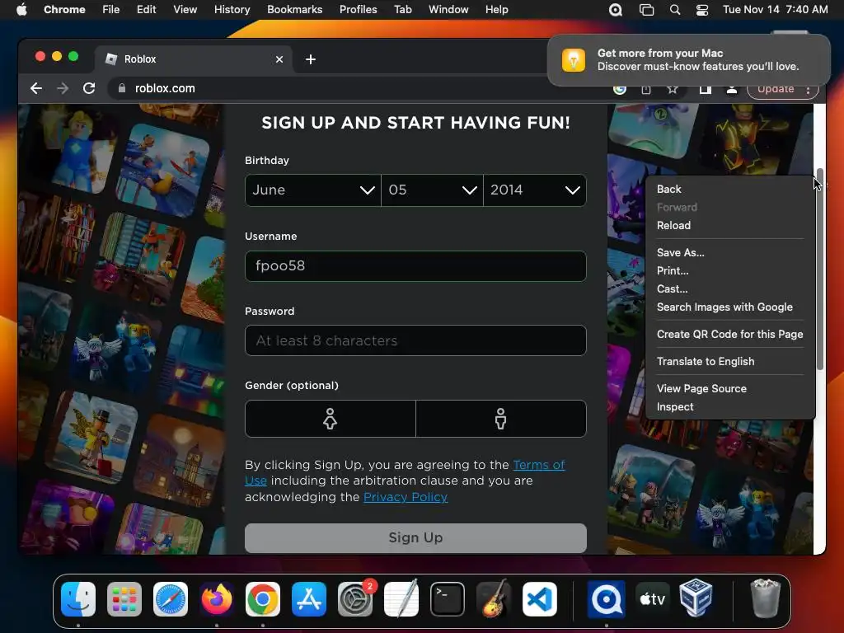Close the Roblox tab
Viewport: 844px width, 633px height.
pos(279,59)
